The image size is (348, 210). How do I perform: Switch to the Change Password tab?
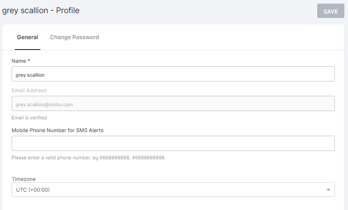click(74, 37)
